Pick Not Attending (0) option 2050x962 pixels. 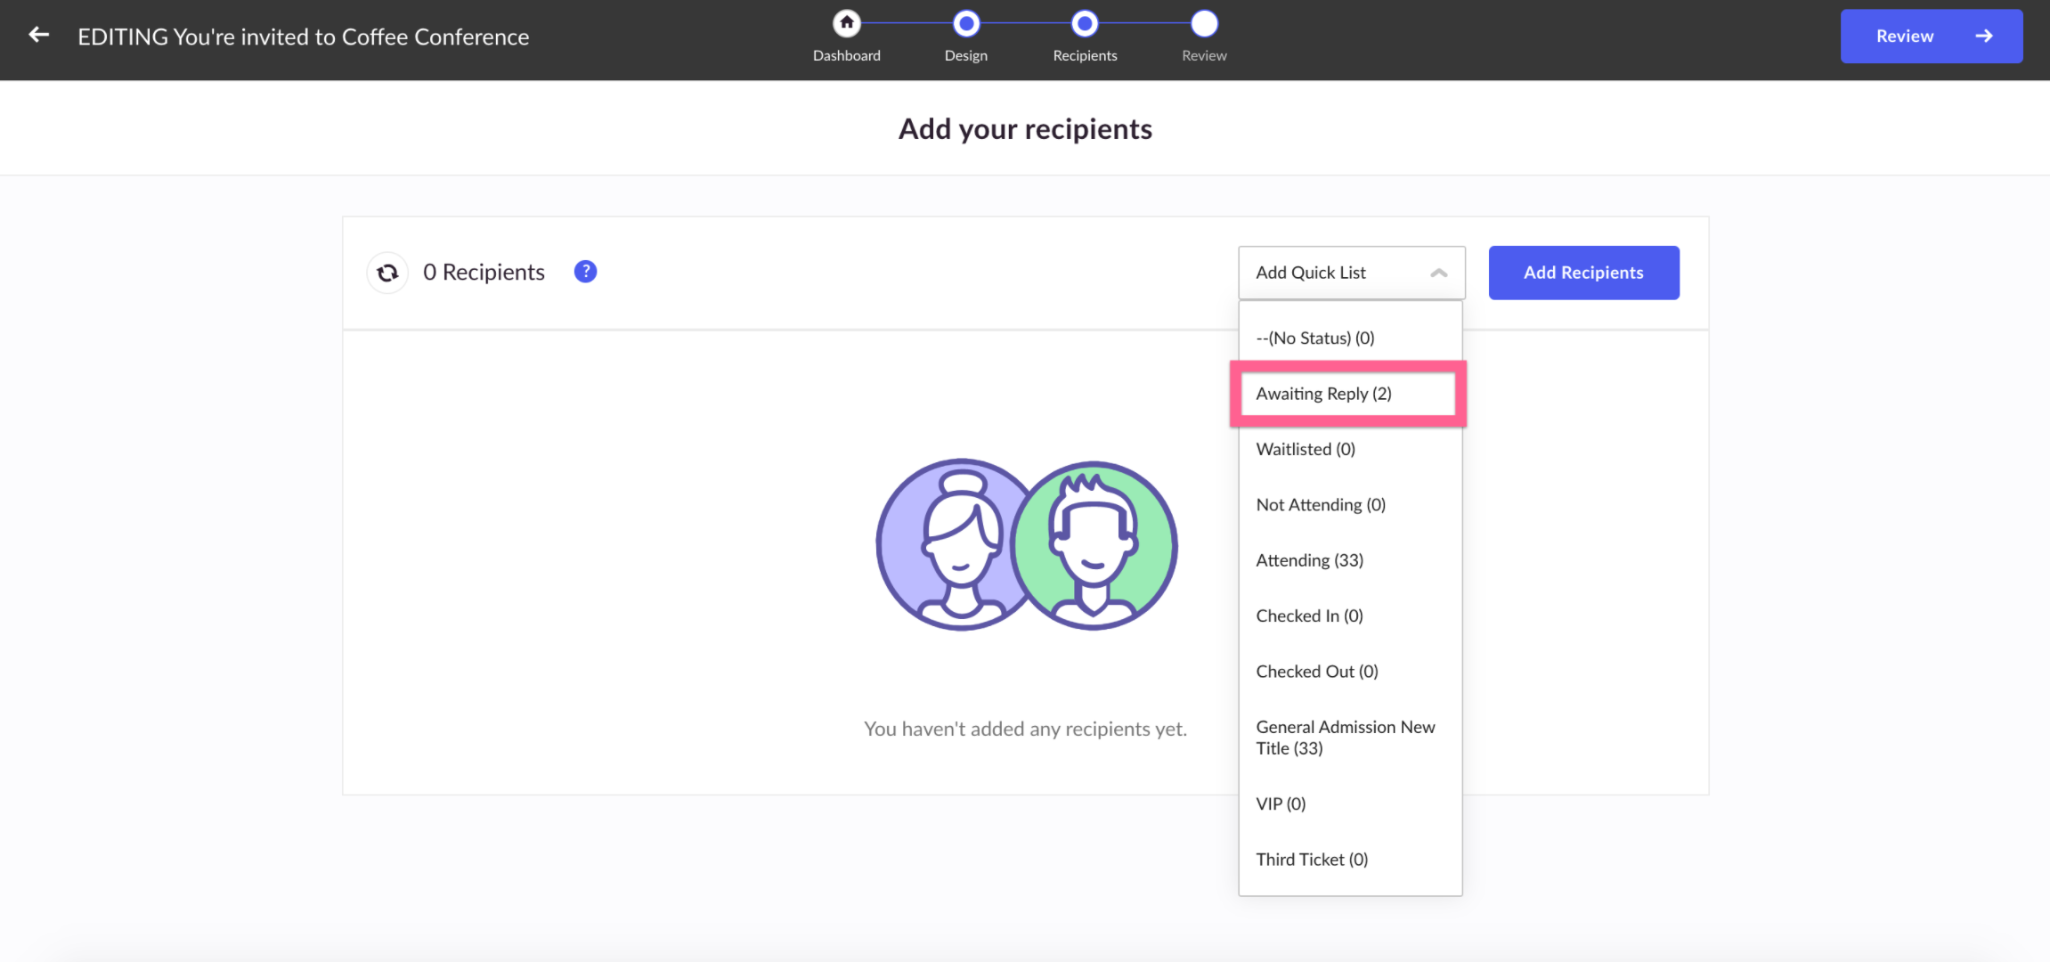tap(1350, 505)
